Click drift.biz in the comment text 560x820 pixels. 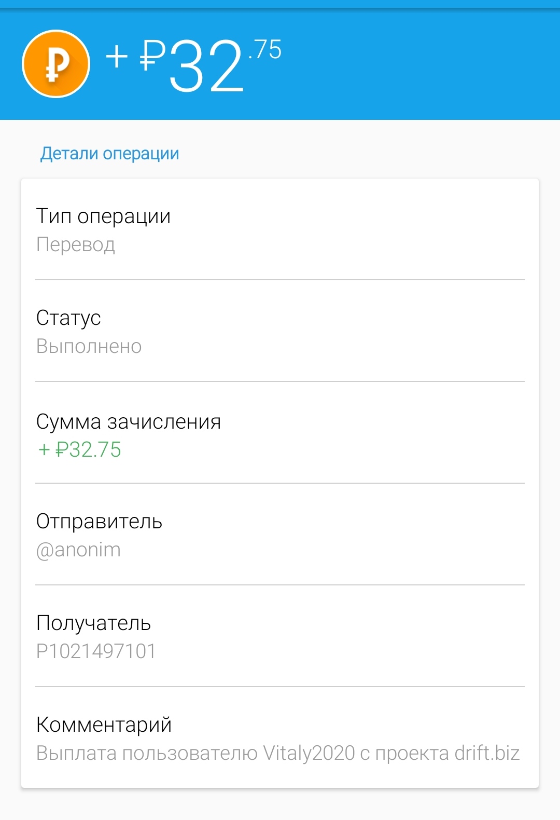(x=487, y=753)
